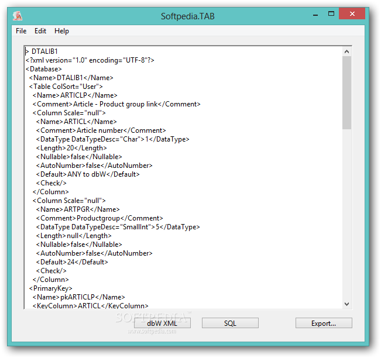Click the Export... button

click(x=324, y=323)
